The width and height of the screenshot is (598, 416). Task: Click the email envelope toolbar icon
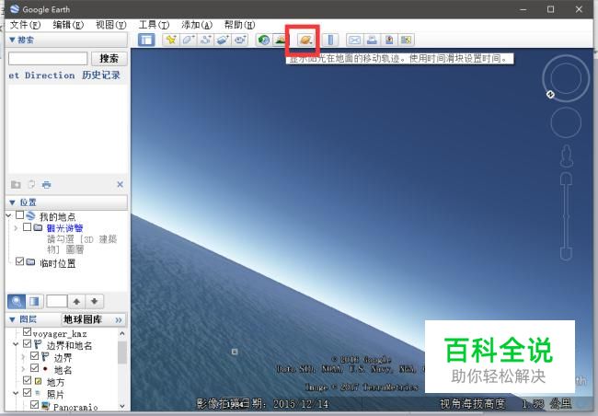click(355, 40)
